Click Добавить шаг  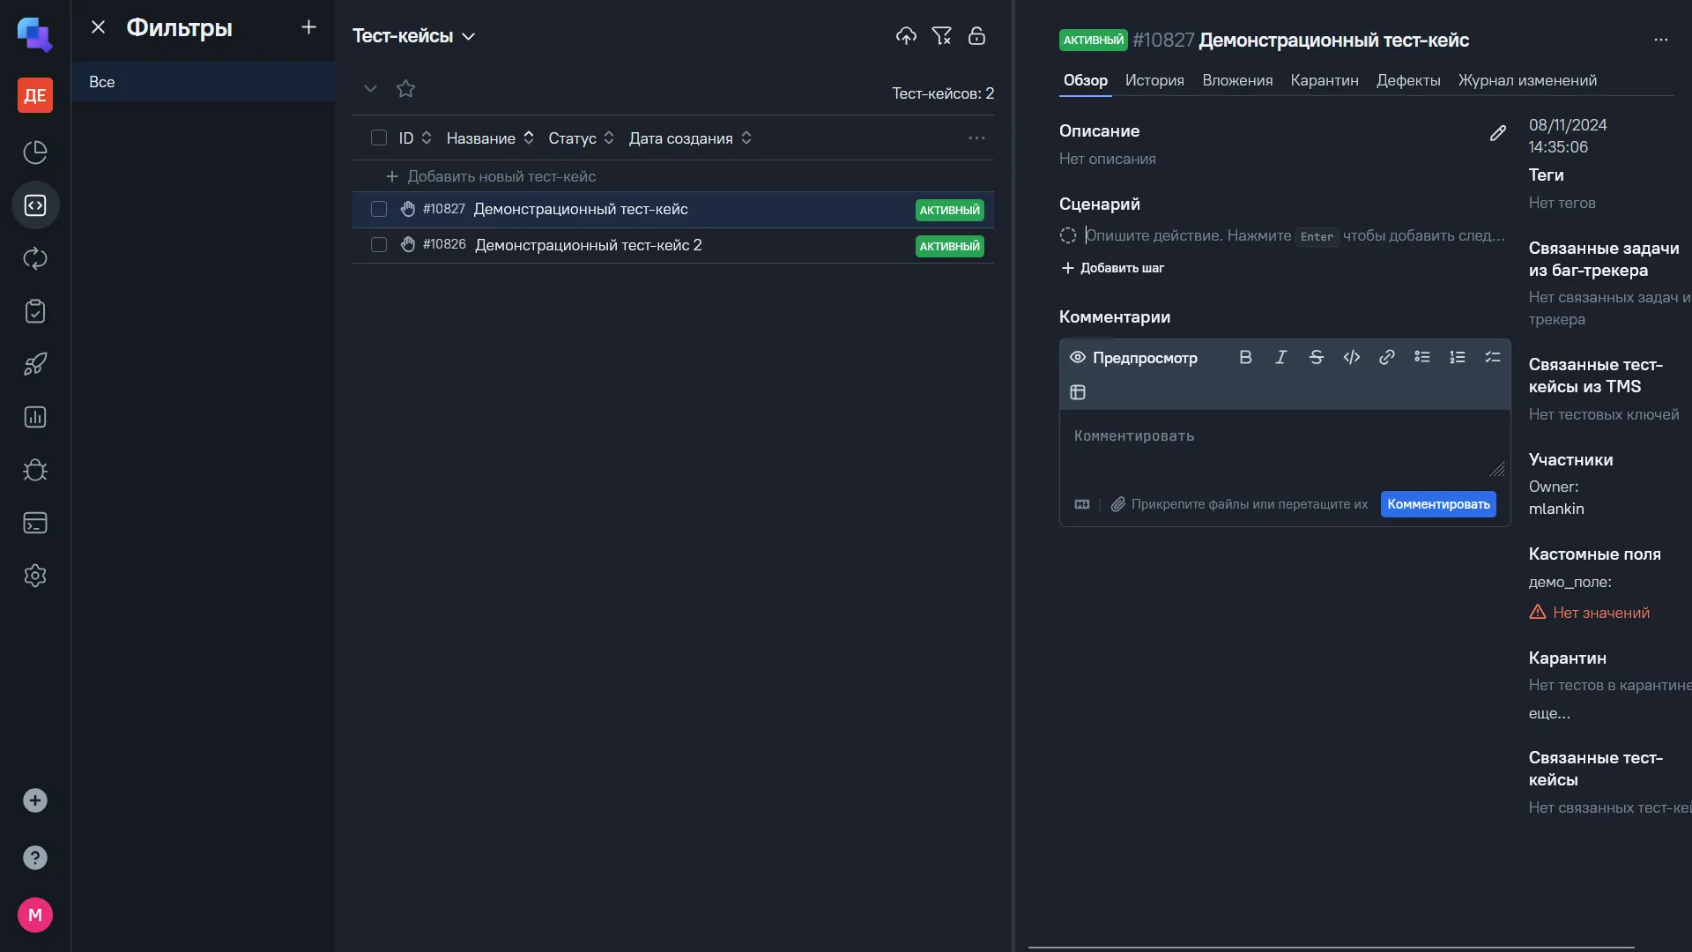point(1112,268)
